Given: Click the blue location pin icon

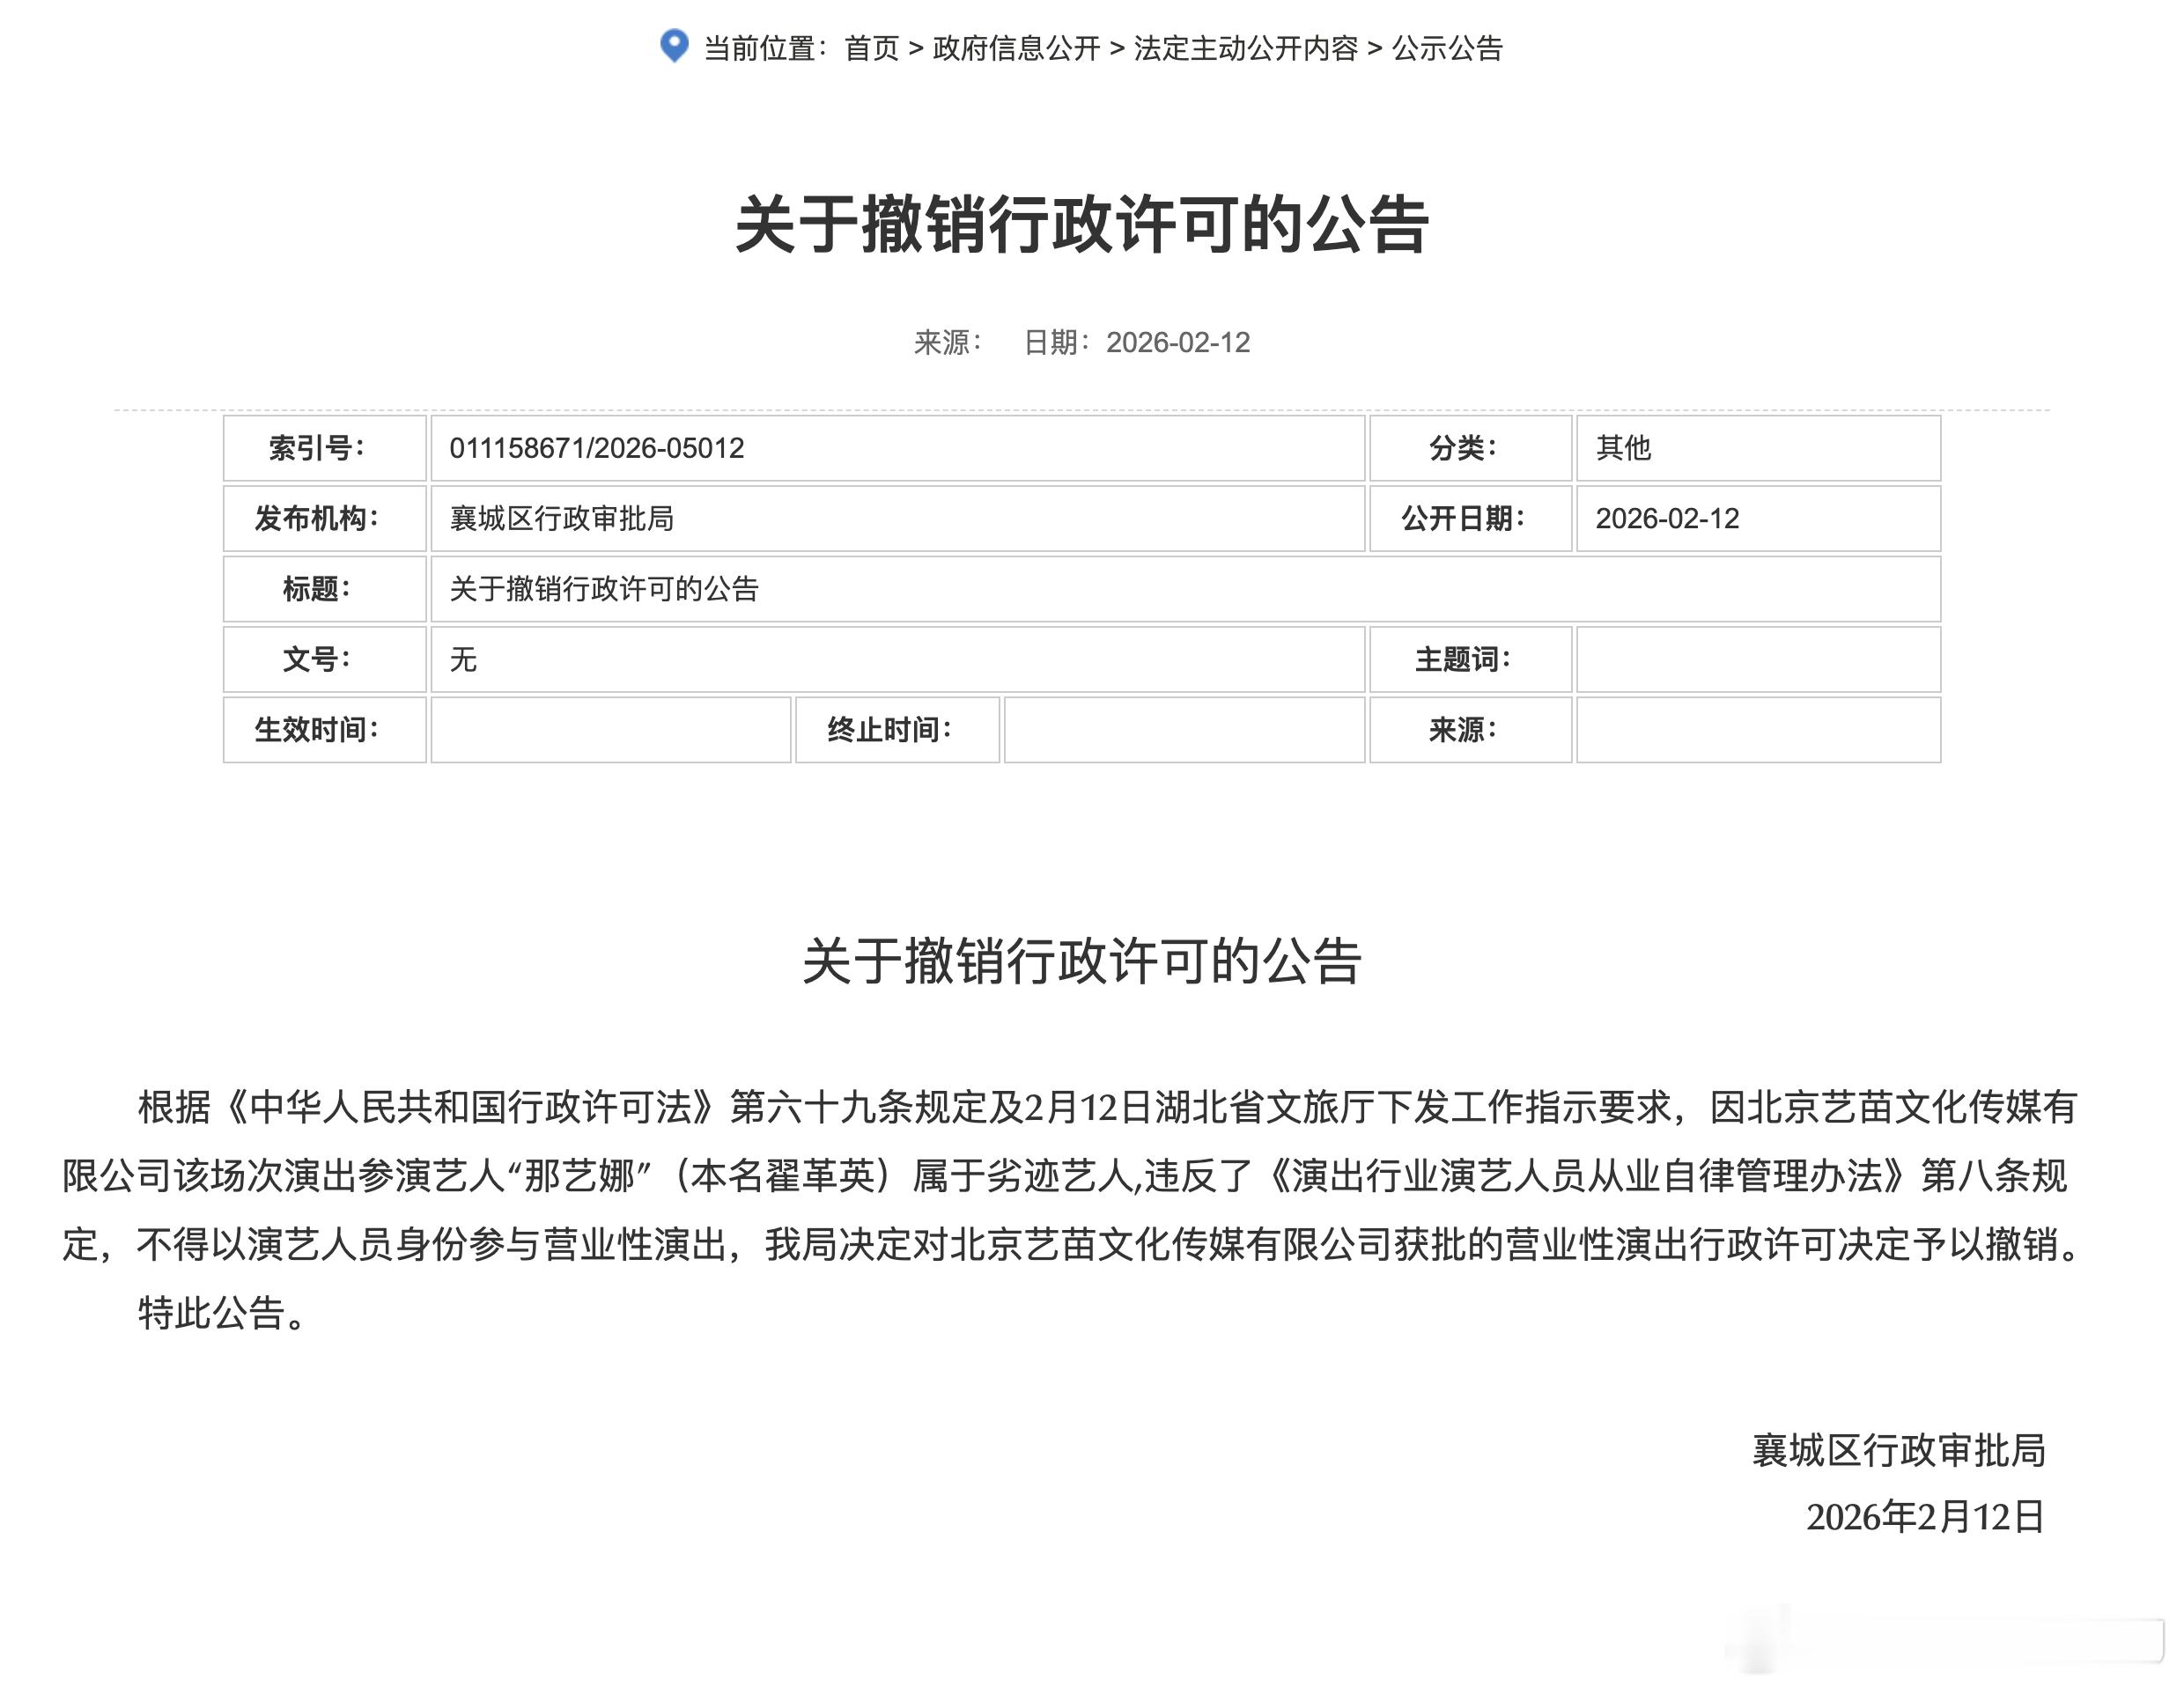Looking at the screenshot, I should point(675,46).
